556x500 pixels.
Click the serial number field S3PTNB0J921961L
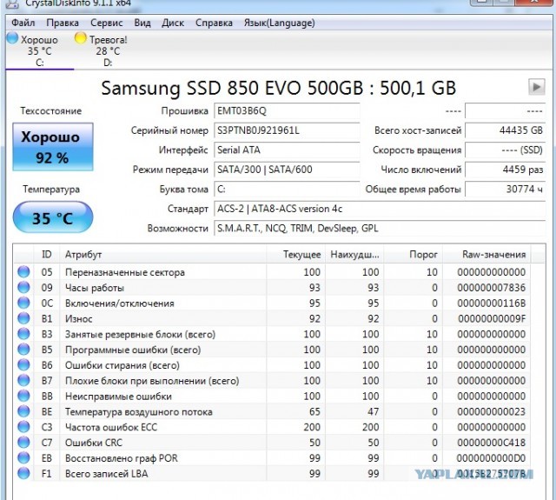click(287, 130)
